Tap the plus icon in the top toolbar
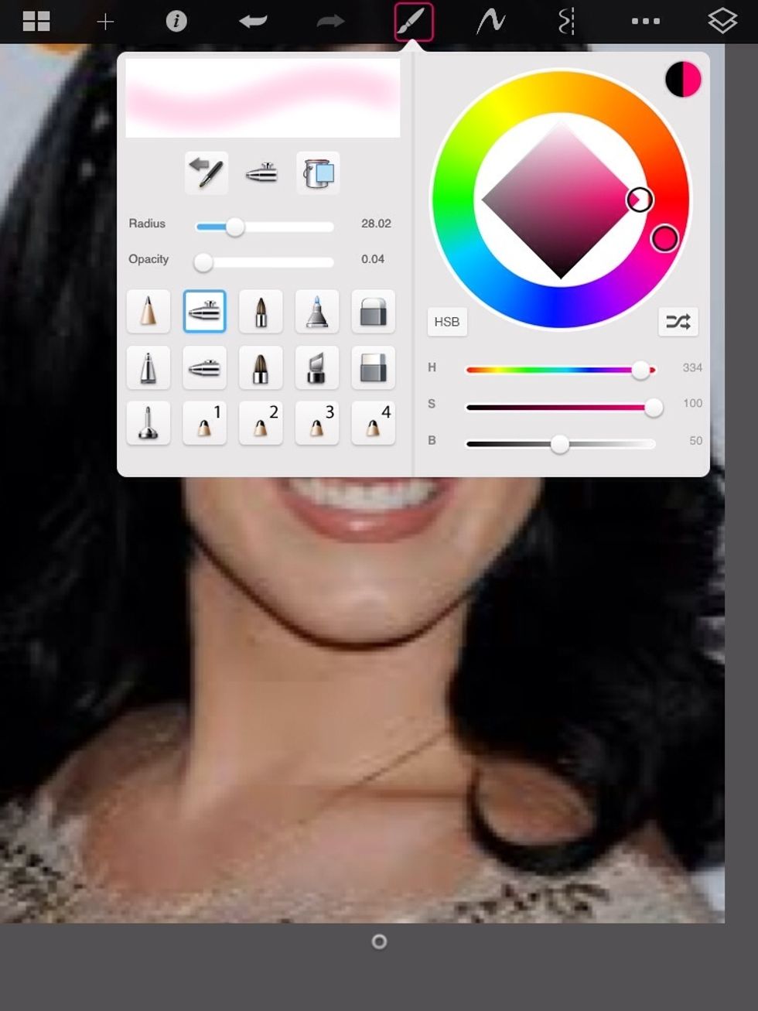The width and height of the screenshot is (758, 1011). click(105, 22)
